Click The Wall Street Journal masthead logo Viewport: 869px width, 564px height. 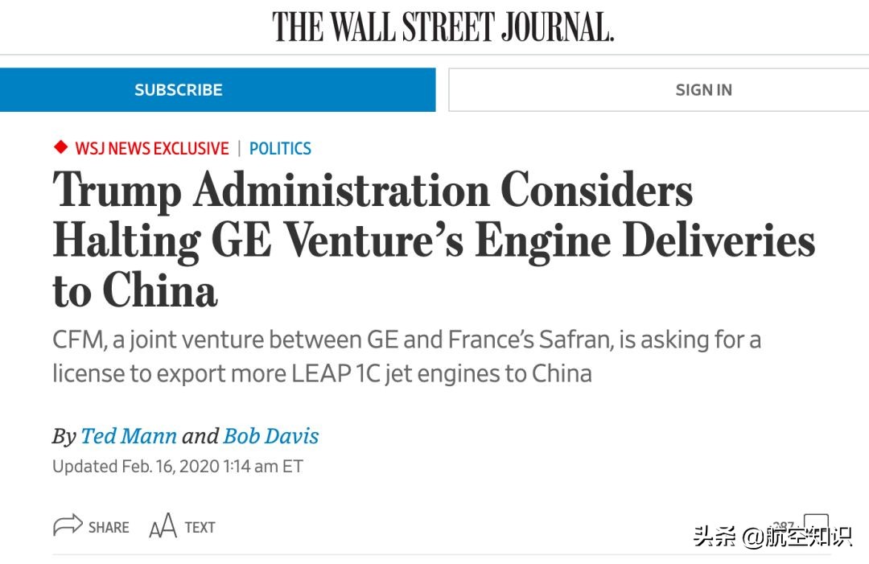(x=443, y=27)
